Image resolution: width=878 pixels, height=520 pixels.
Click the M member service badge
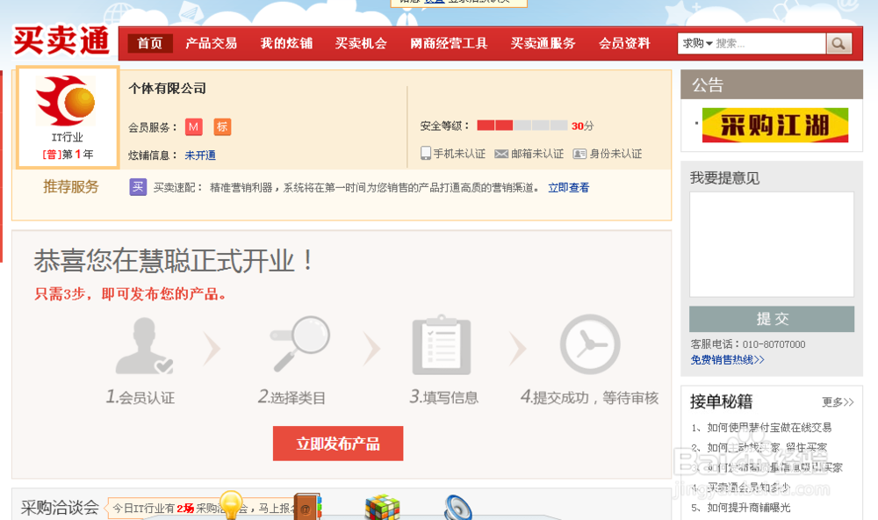[194, 126]
